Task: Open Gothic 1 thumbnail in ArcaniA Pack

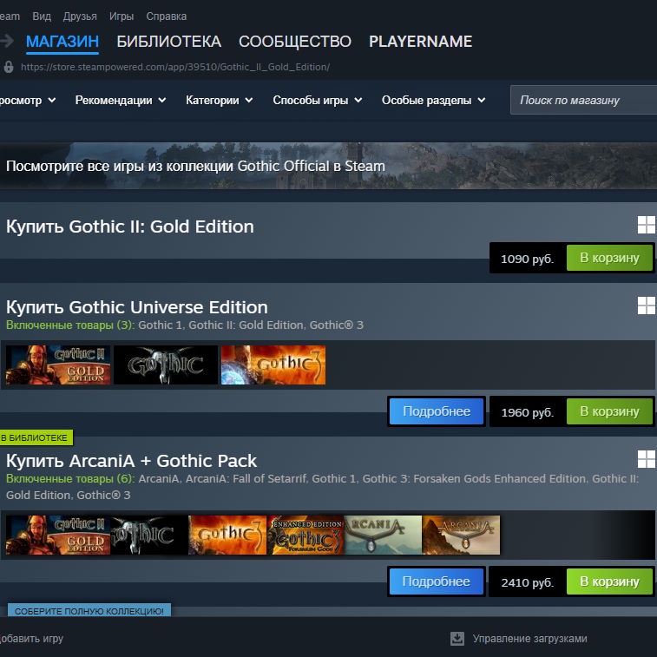Action: coord(149,535)
